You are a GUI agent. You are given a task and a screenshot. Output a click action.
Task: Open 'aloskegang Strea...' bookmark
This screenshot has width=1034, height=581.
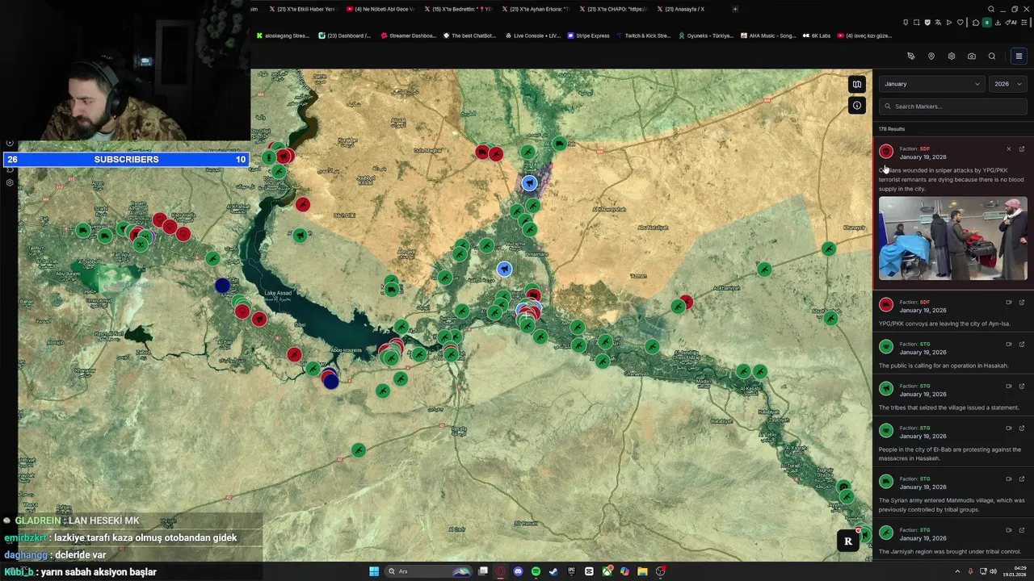(x=283, y=36)
